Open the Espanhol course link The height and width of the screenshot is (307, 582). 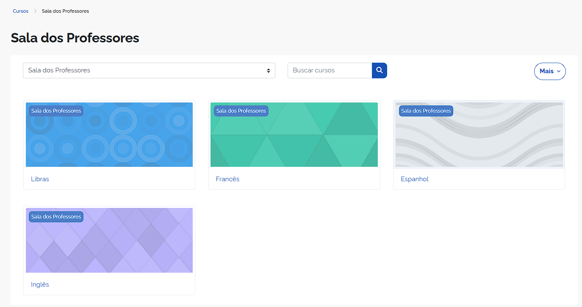(x=414, y=179)
